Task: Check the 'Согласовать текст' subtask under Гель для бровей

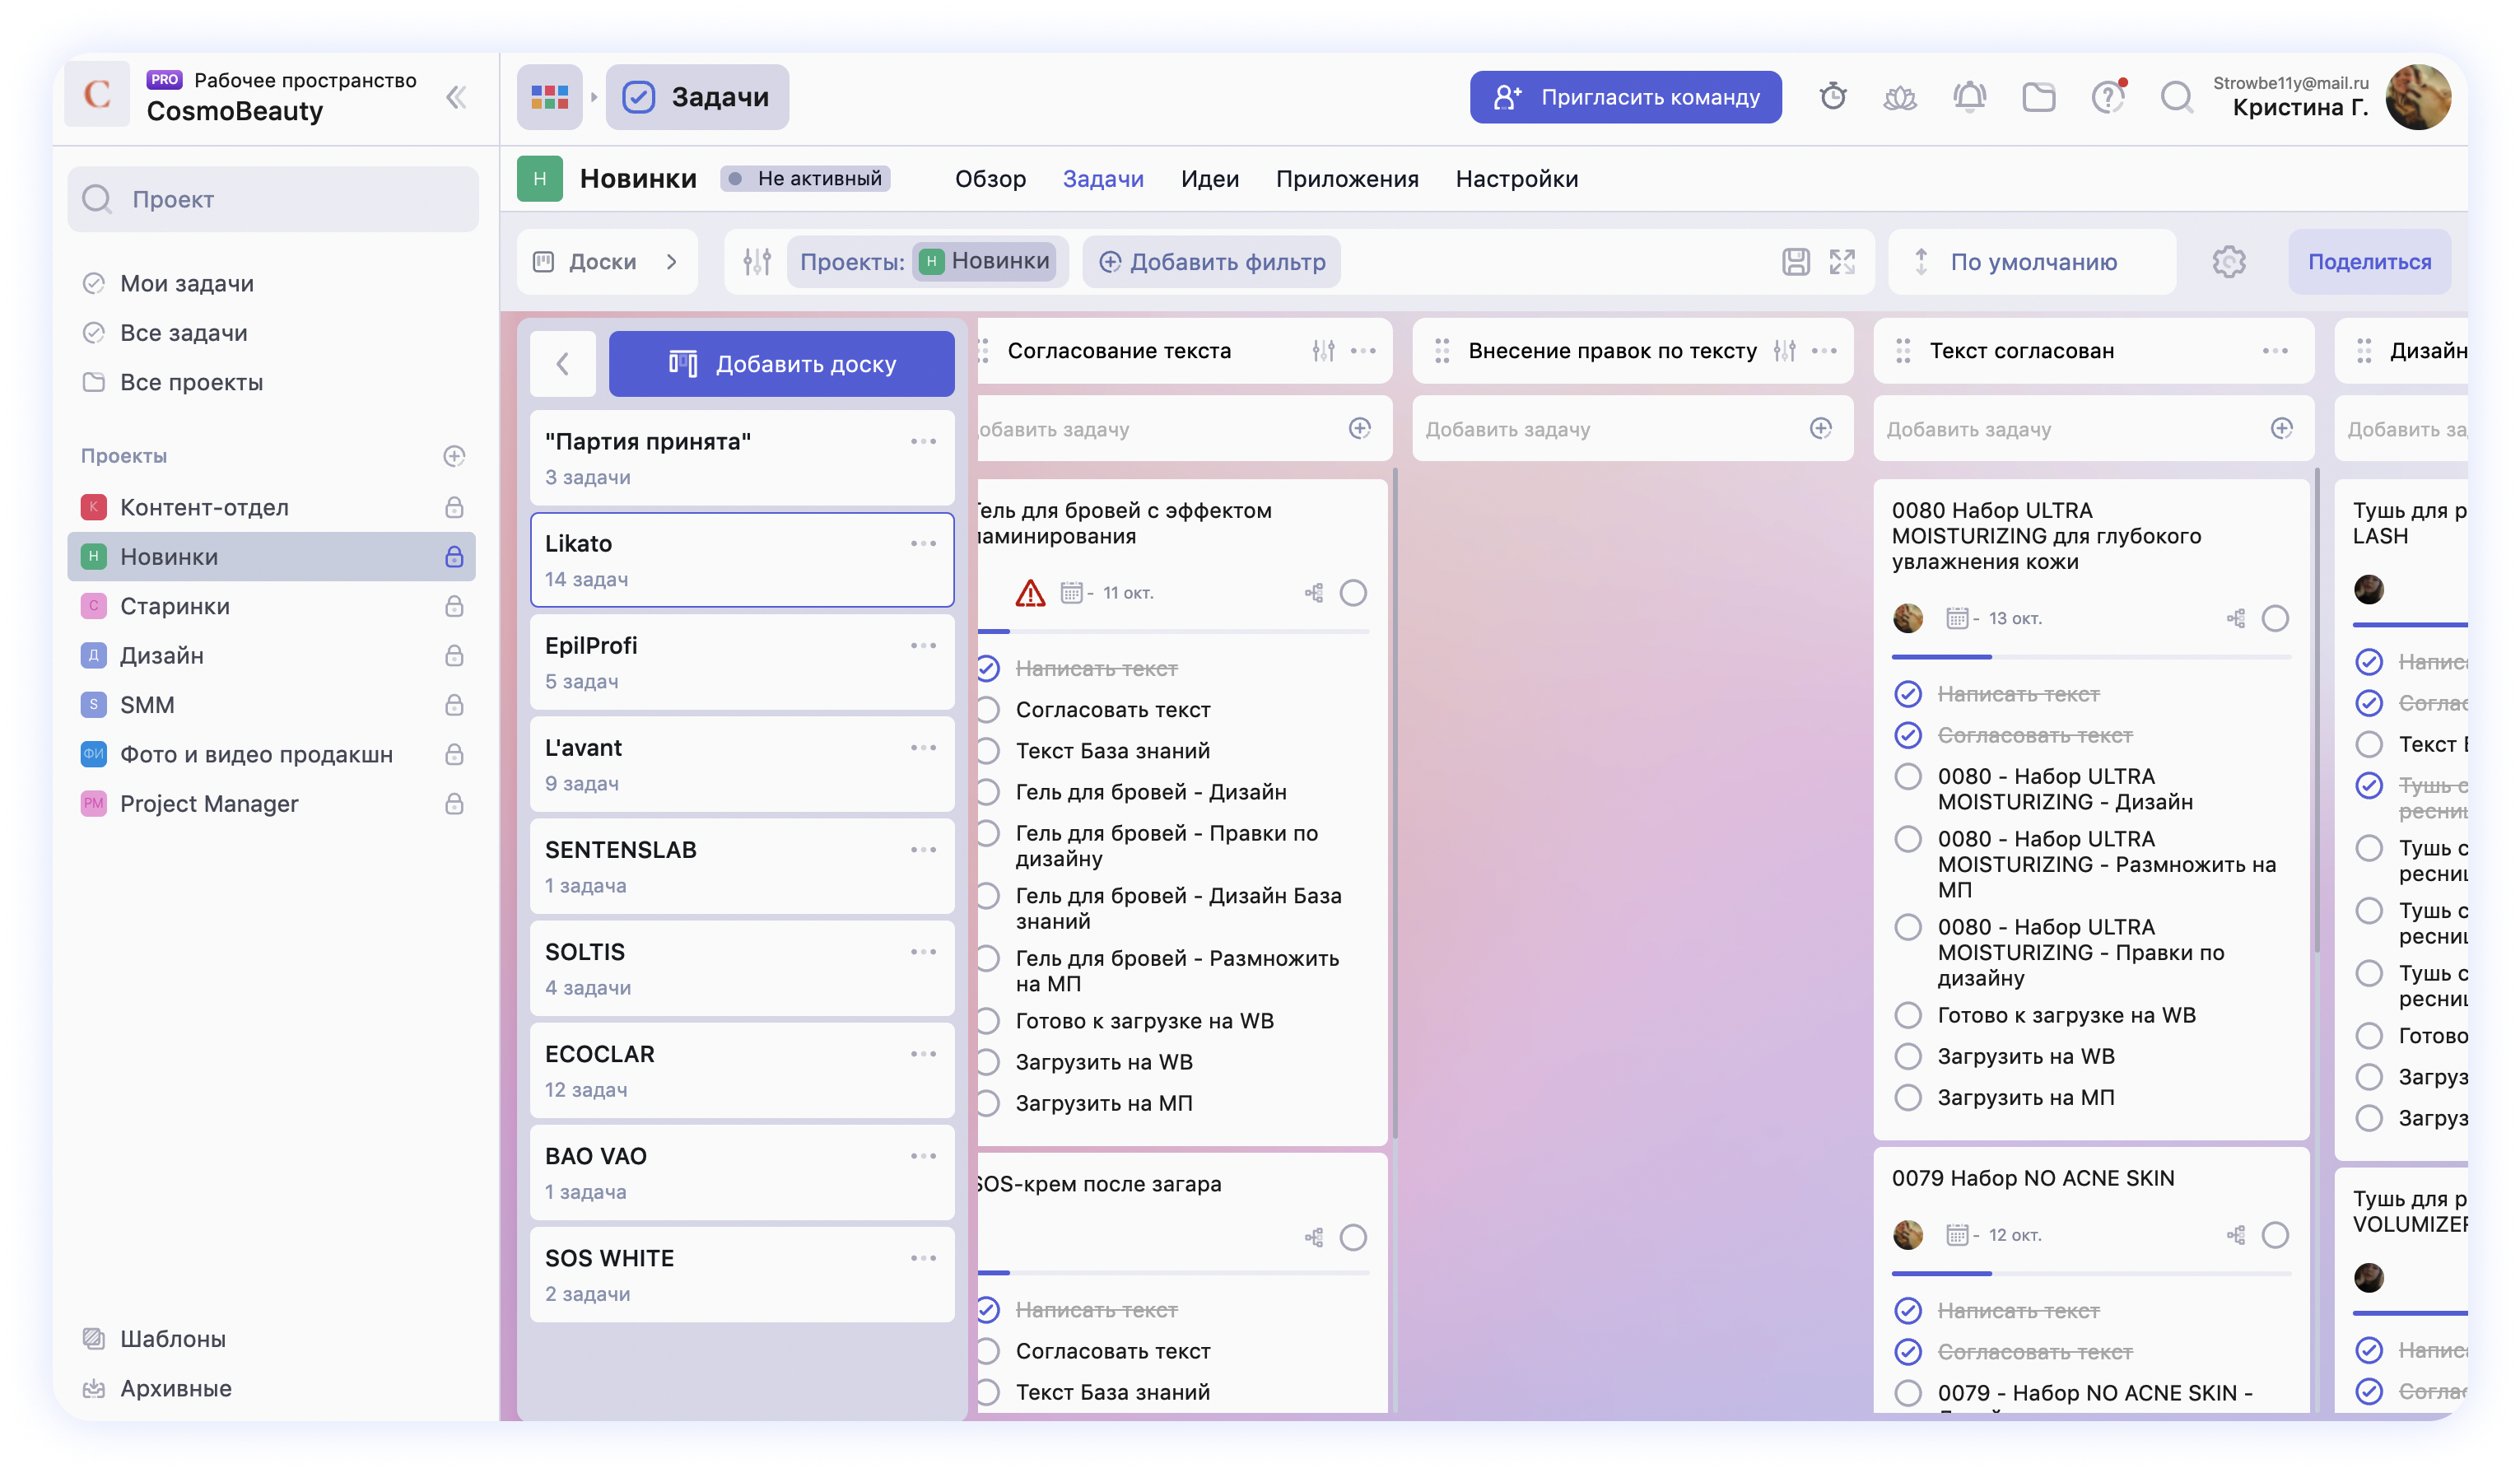Action: pos(988,710)
